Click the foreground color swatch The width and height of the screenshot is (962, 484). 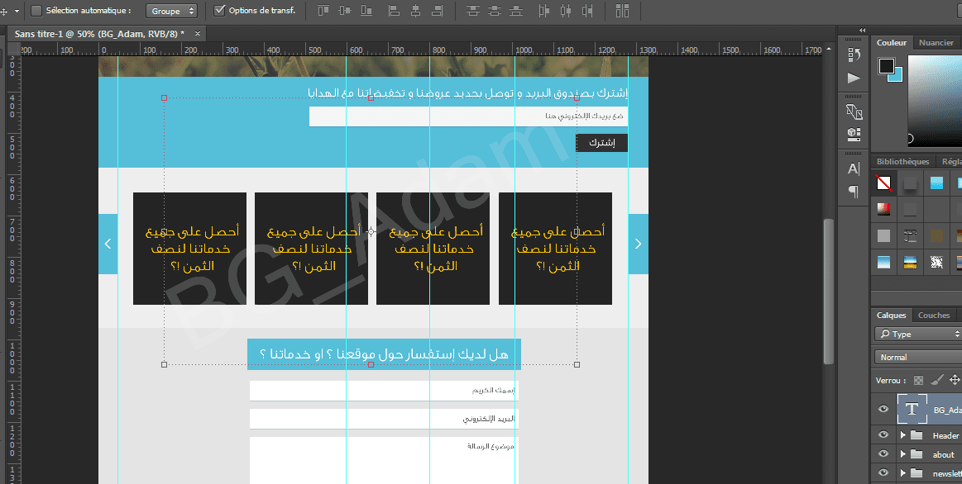(x=887, y=66)
